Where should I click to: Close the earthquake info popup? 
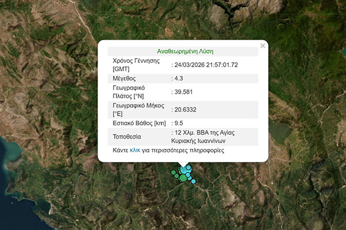[263, 45]
